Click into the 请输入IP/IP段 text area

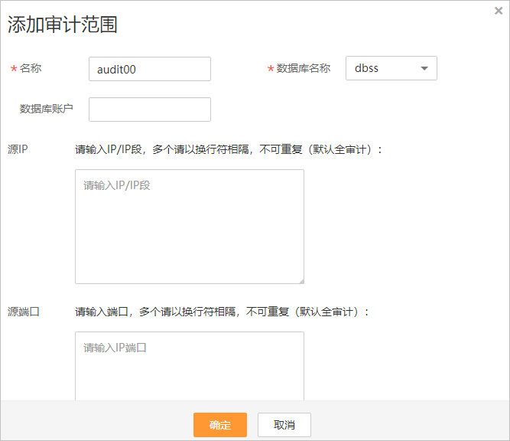coord(189,227)
